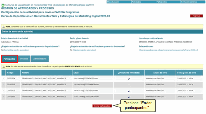Viewport: 206px width, 114px height.
Task: Click the ¿Documento refrendado? column header
Action: pos(129,73)
